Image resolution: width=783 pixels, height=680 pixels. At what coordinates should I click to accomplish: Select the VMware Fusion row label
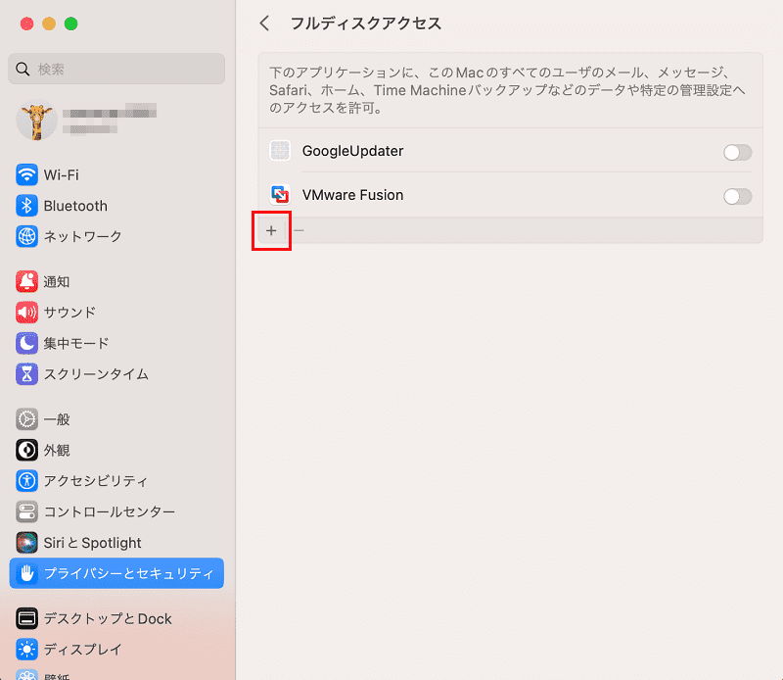coord(352,195)
